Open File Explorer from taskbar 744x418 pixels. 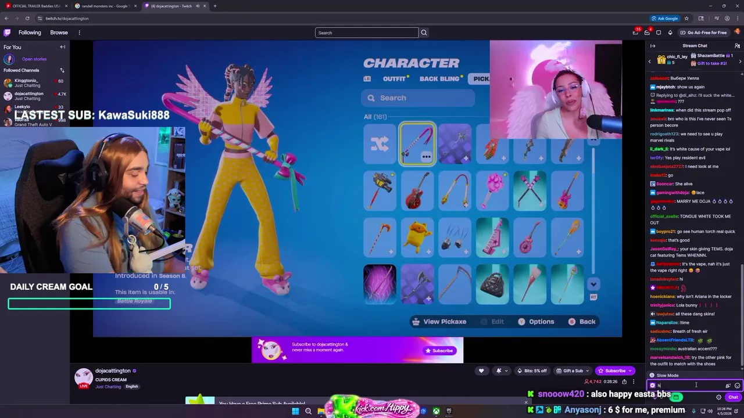pyautogui.click(x=321, y=411)
